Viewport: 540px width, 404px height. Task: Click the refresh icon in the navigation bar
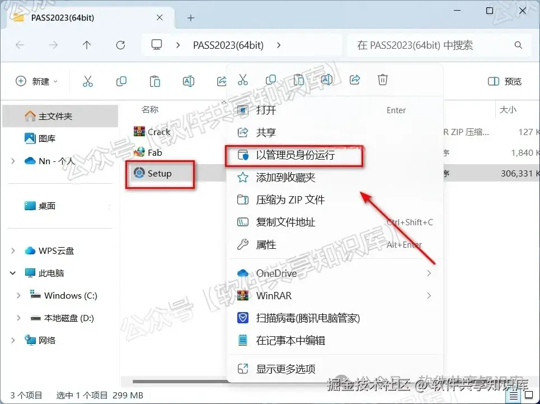pyautogui.click(x=120, y=45)
